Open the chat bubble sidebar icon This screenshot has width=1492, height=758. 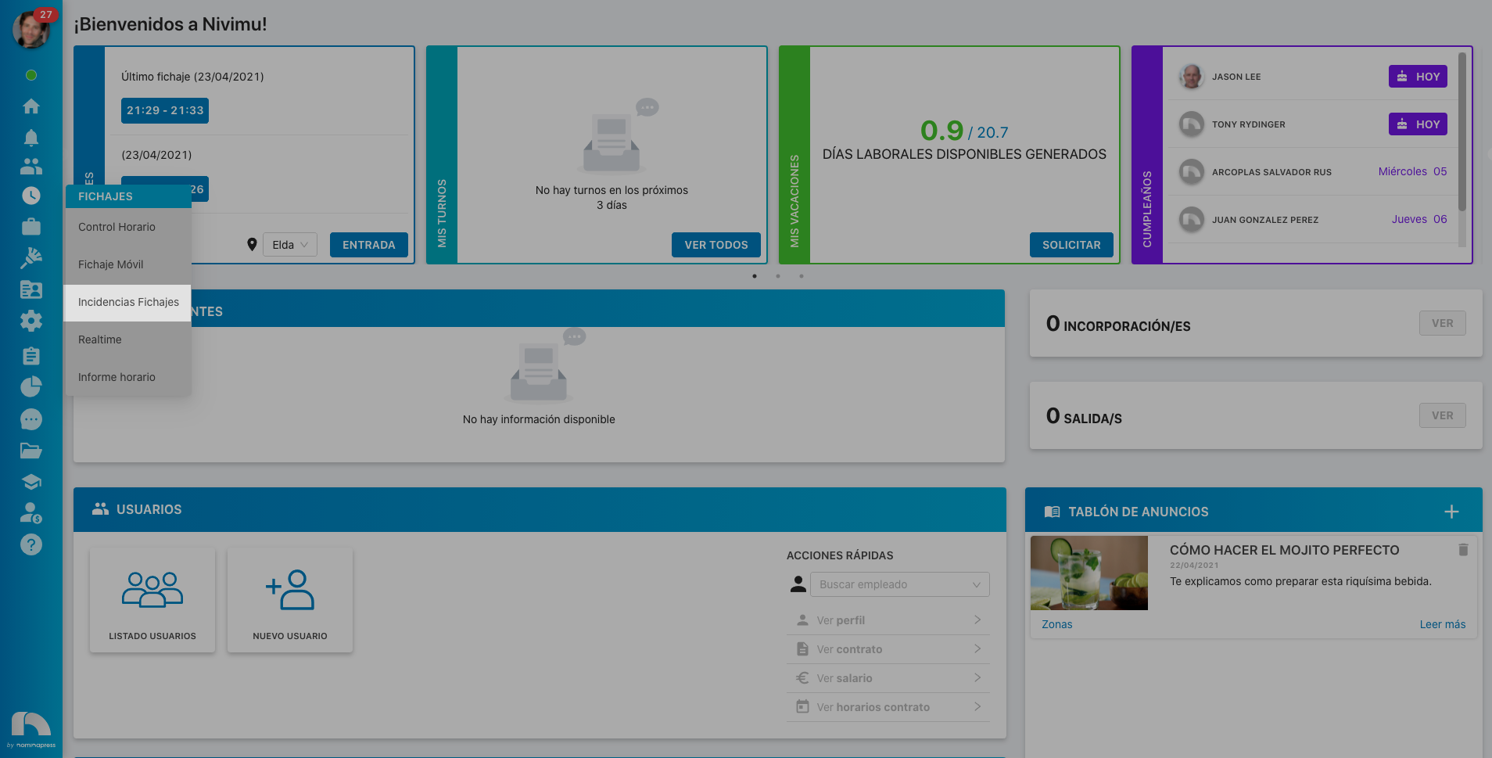(31, 419)
